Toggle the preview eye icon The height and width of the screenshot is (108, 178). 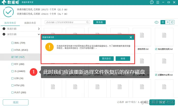156,22
